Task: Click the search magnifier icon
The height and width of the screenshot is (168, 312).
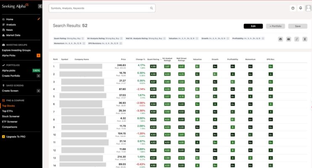Action: (x=151, y=8)
